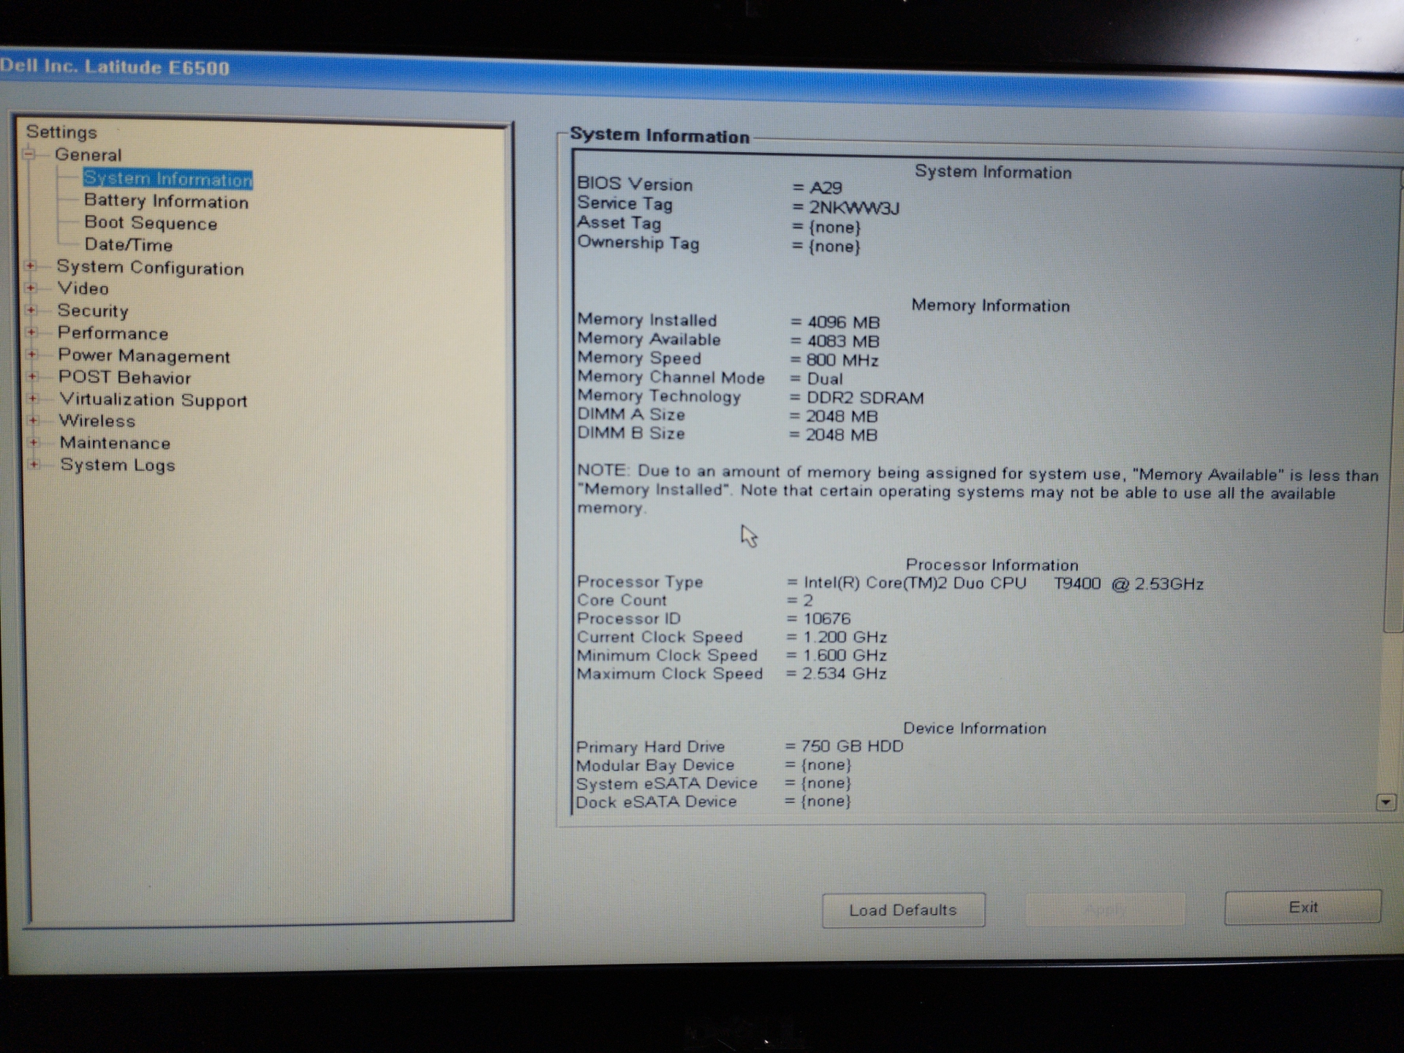Viewport: 1404px width, 1053px height.
Task: Select System Information in the tree
Action: (x=167, y=178)
